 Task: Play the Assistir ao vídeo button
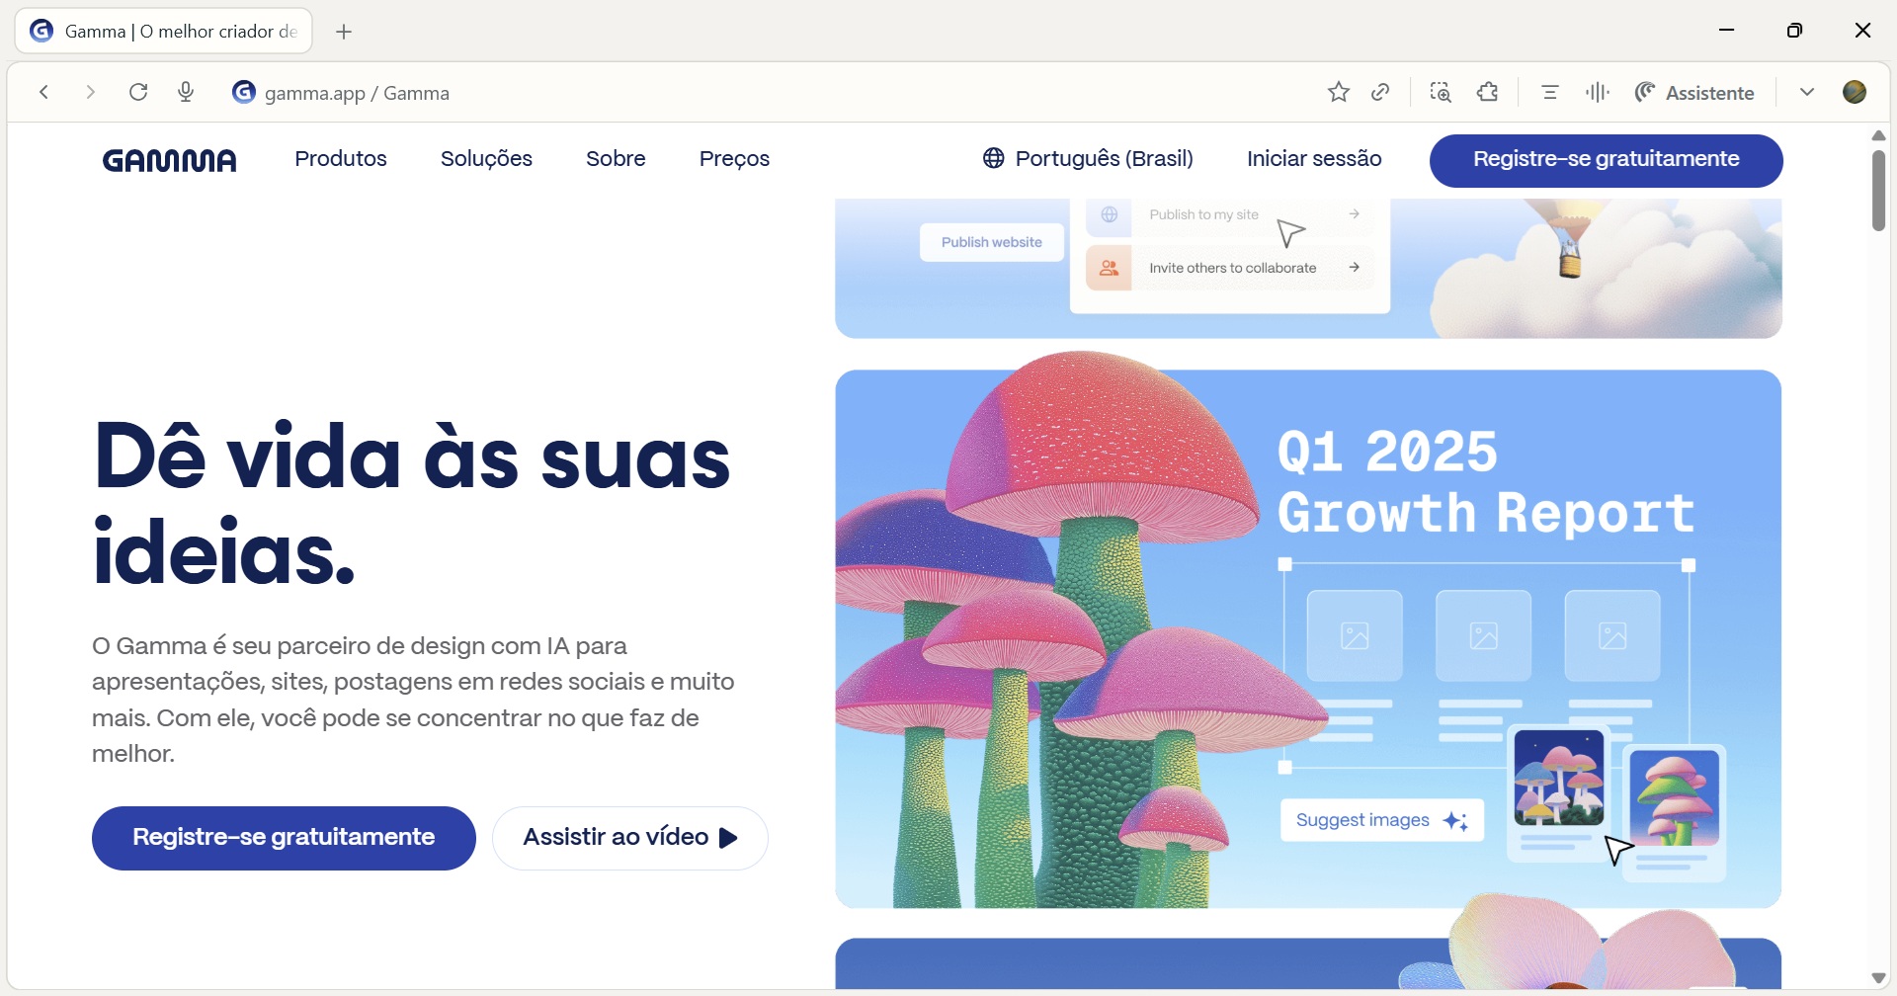click(x=630, y=837)
